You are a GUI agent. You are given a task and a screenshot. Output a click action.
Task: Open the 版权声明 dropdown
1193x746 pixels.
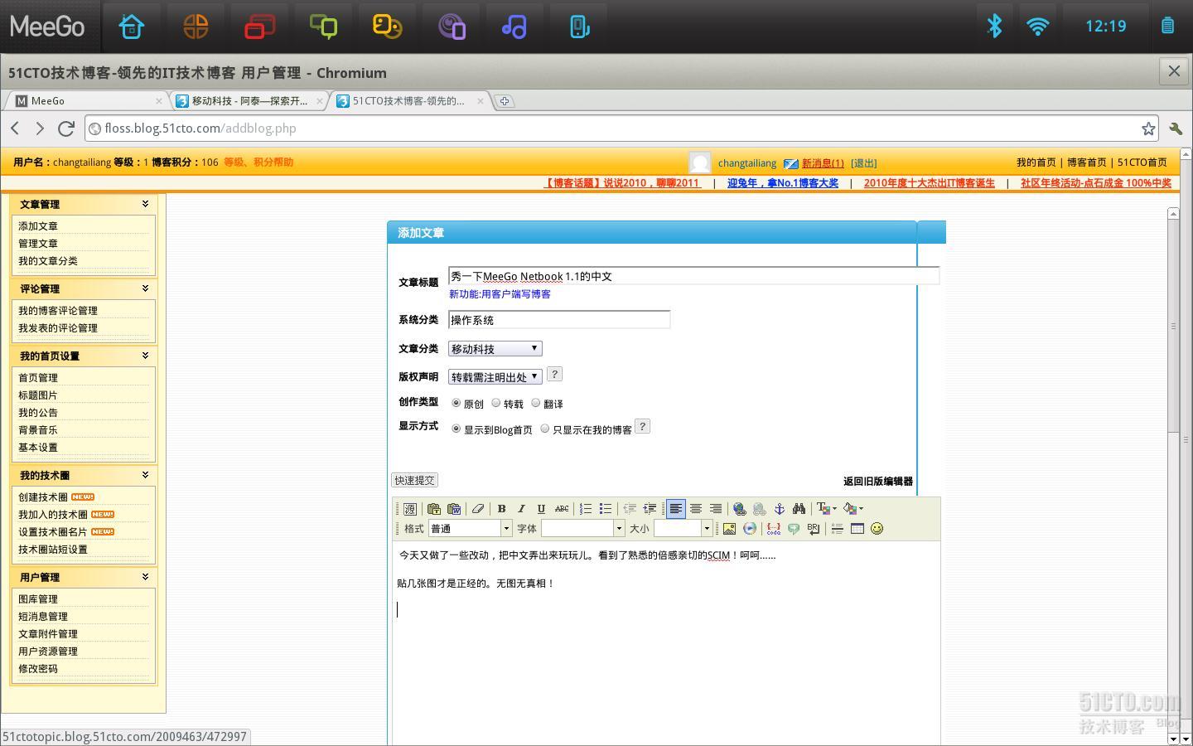click(x=495, y=376)
